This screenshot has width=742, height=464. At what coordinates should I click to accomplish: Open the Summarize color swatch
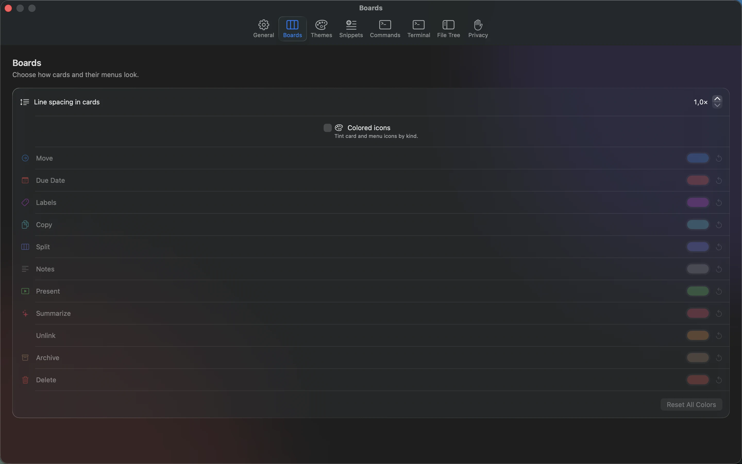point(697,313)
